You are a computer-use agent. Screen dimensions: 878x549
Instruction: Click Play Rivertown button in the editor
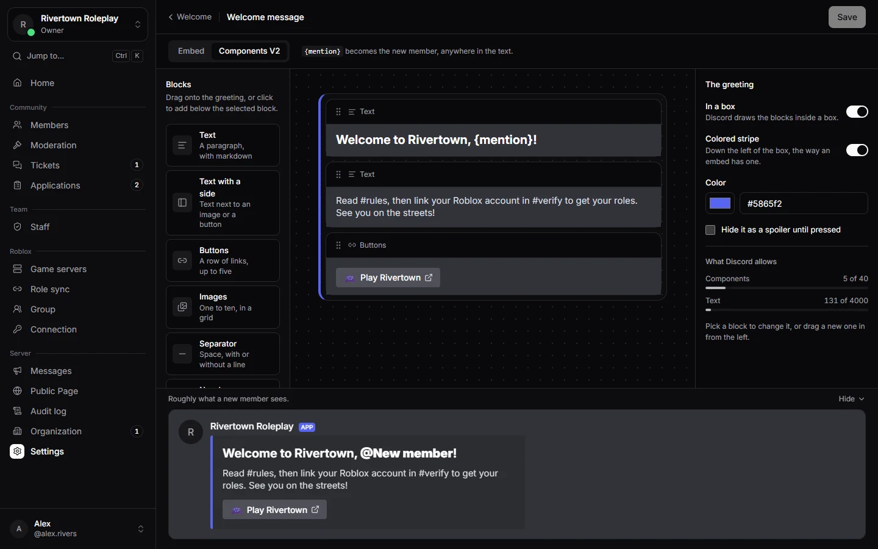[x=388, y=278]
